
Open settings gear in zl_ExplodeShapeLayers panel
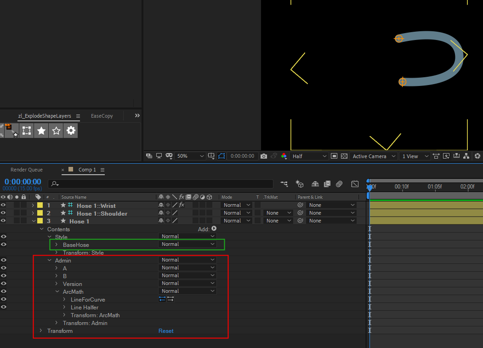(71, 131)
